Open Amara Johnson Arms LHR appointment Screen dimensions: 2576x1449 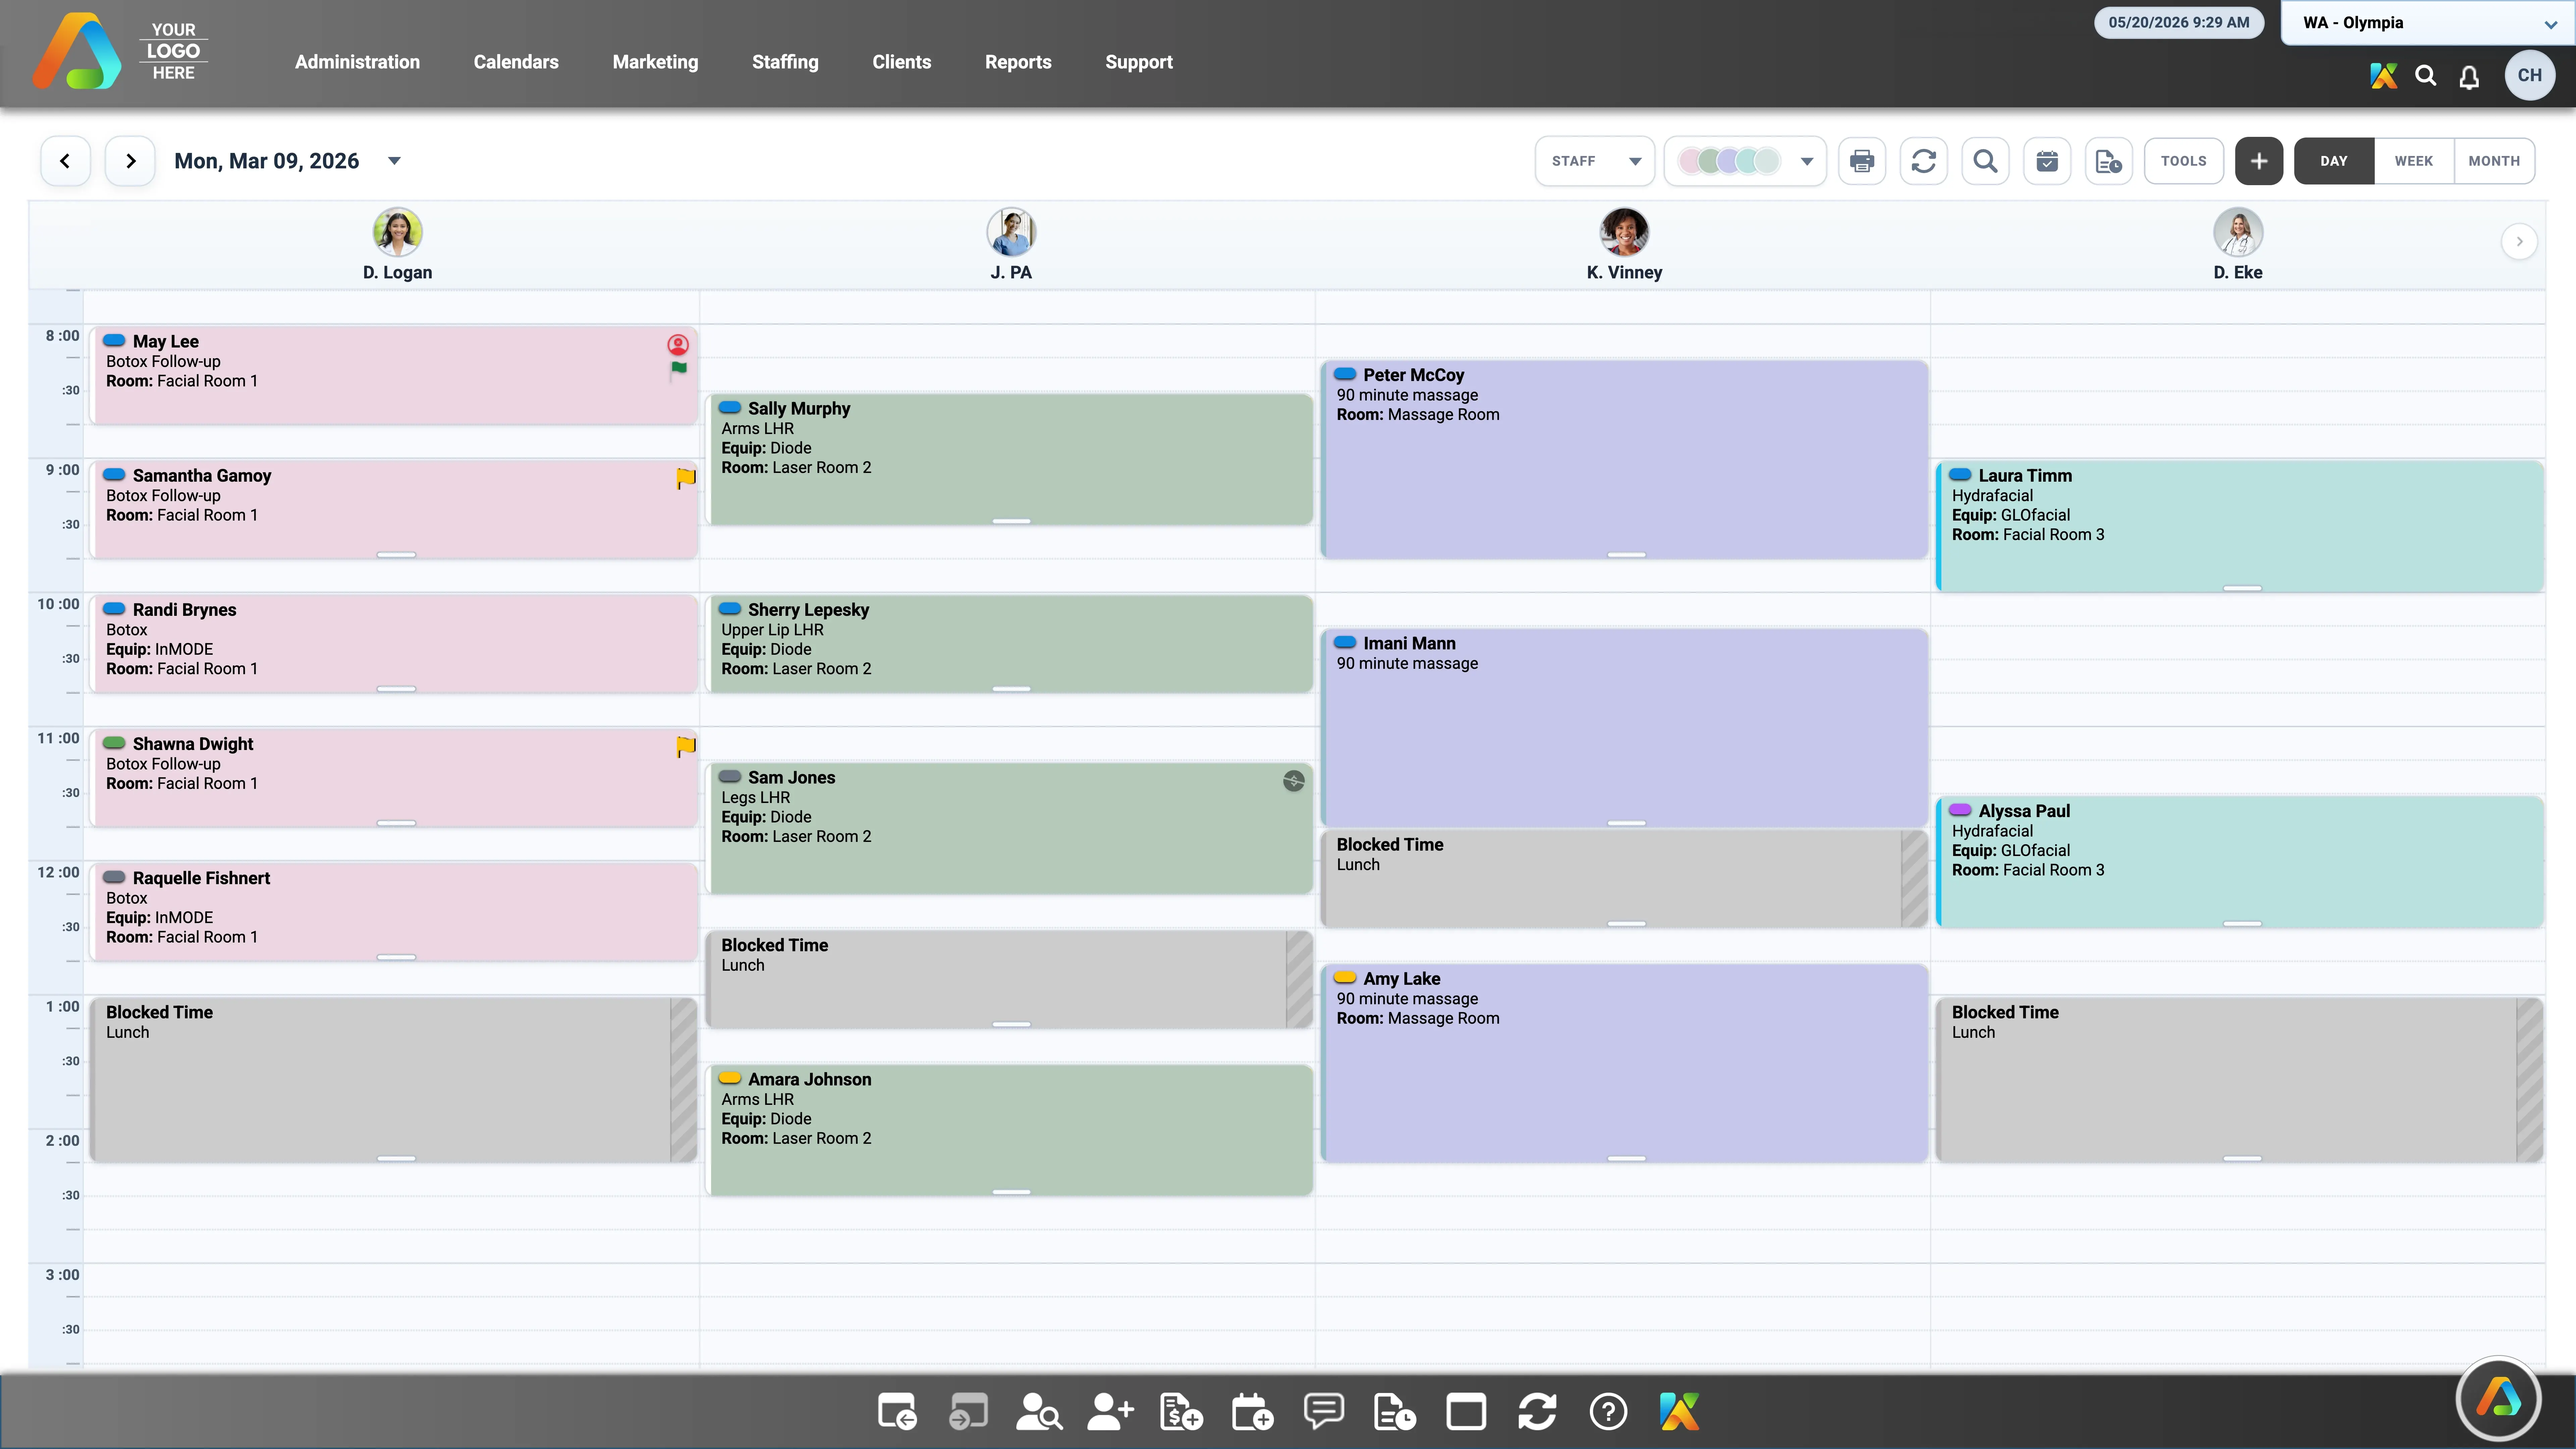pyautogui.click(x=1010, y=1130)
